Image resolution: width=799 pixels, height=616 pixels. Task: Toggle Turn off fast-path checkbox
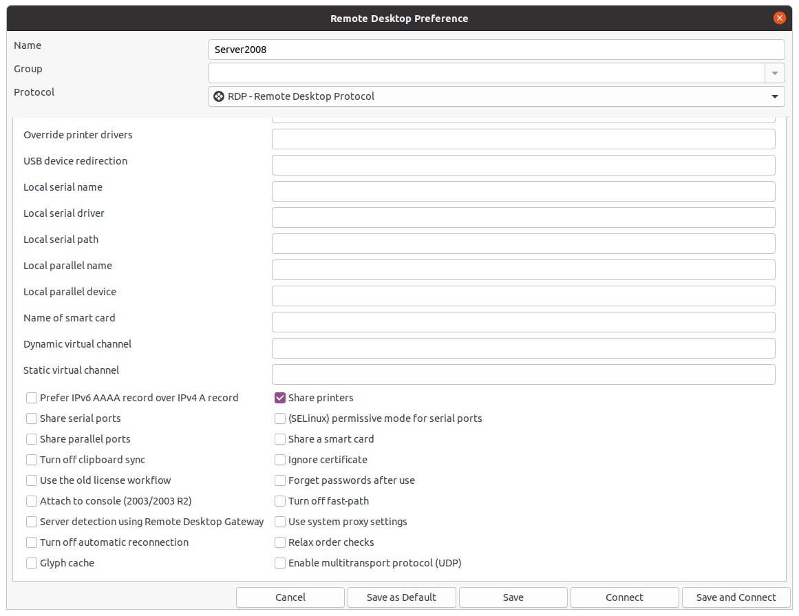(279, 501)
